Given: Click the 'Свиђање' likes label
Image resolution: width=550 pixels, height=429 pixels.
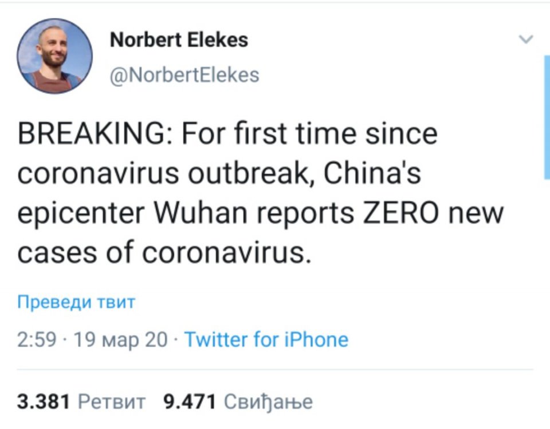Looking at the screenshot, I should pos(268,402).
